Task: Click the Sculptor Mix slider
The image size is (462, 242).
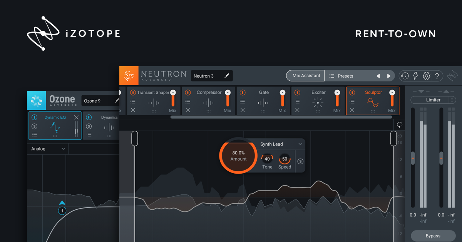Action: tap(392, 98)
